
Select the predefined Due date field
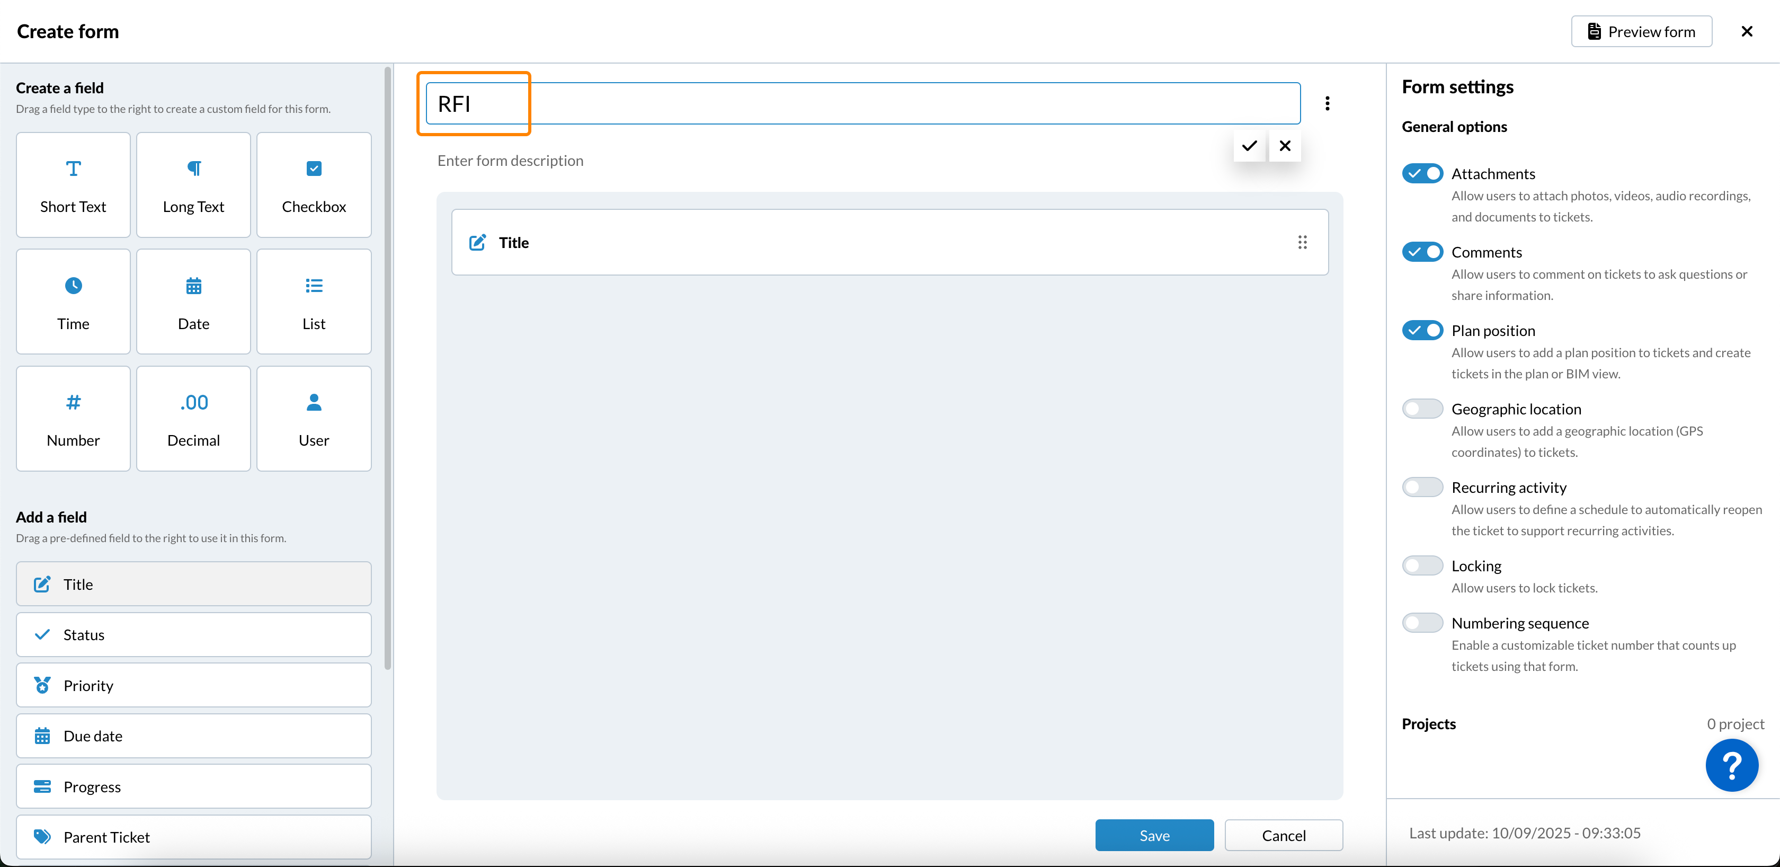[x=193, y=736]
